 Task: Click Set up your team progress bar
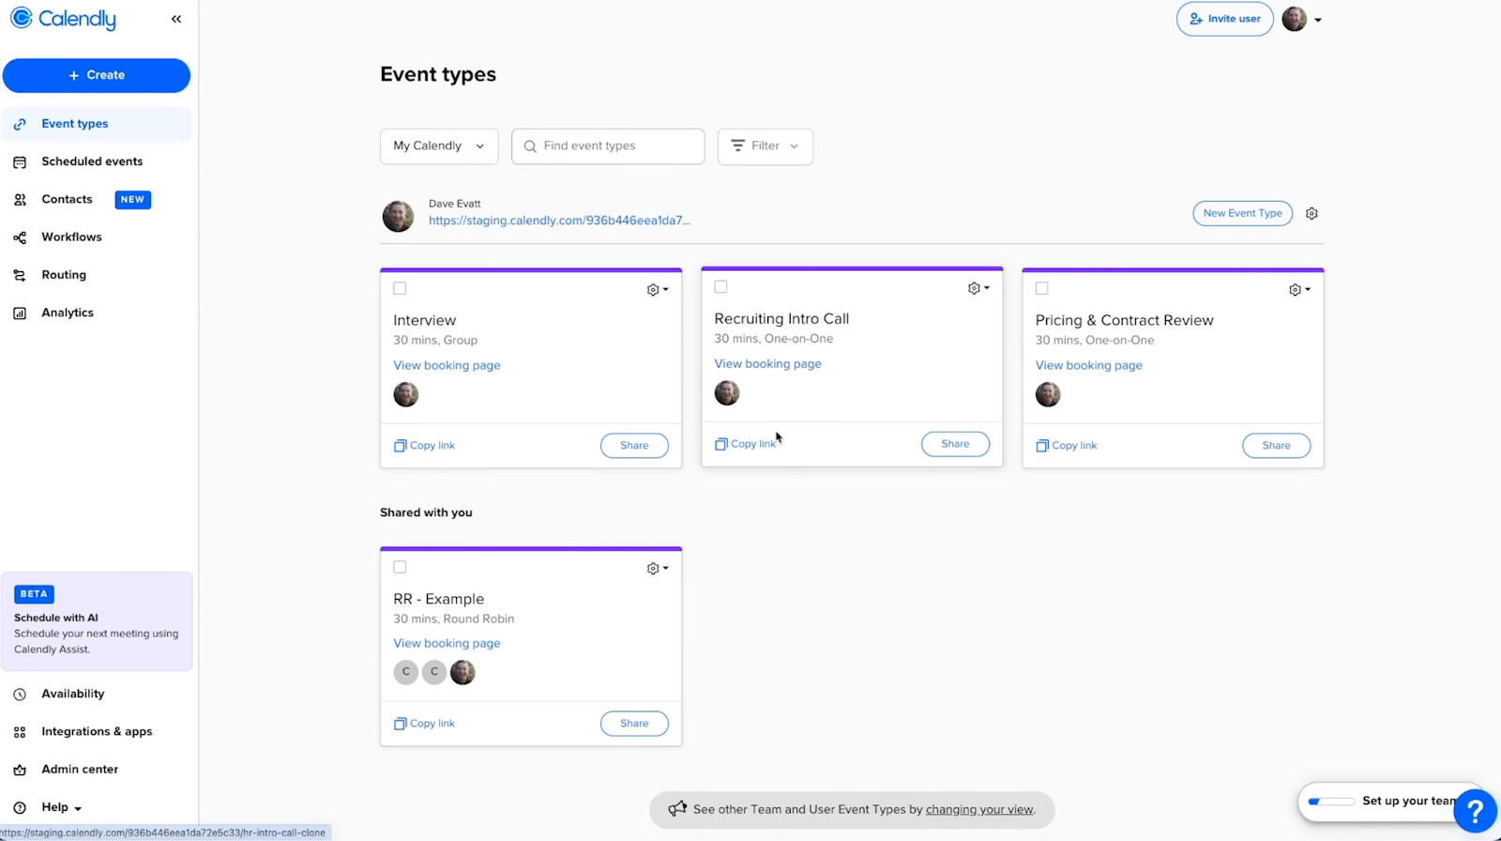click(1331, 802)
